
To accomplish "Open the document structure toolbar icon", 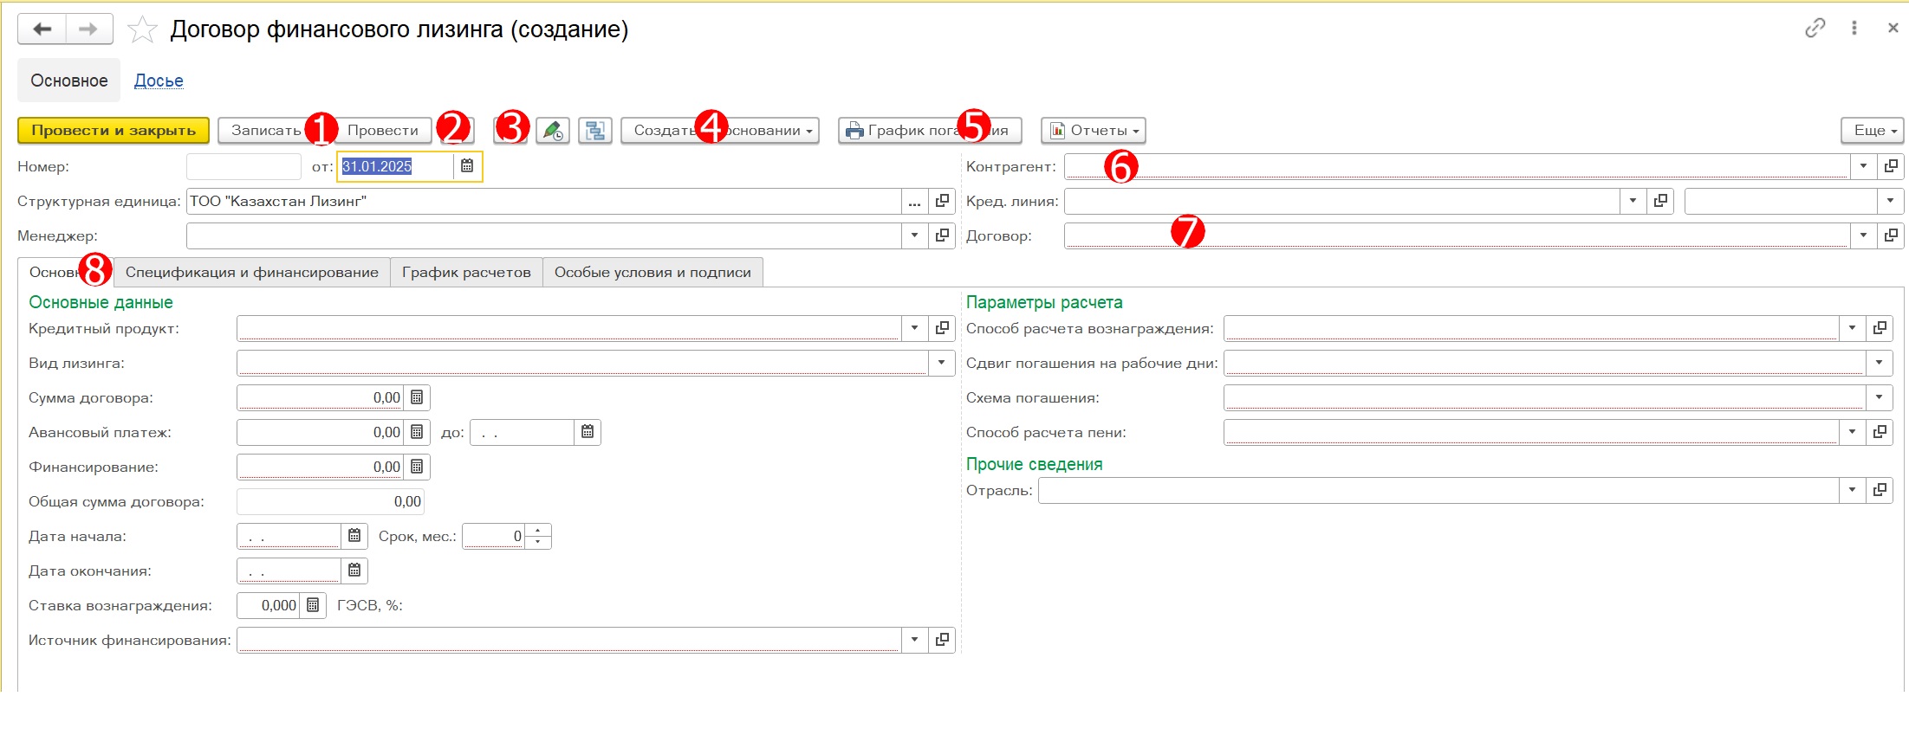I will (x=595, y=131).
